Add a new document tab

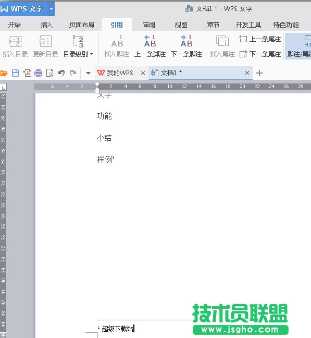tap(259, 73)
